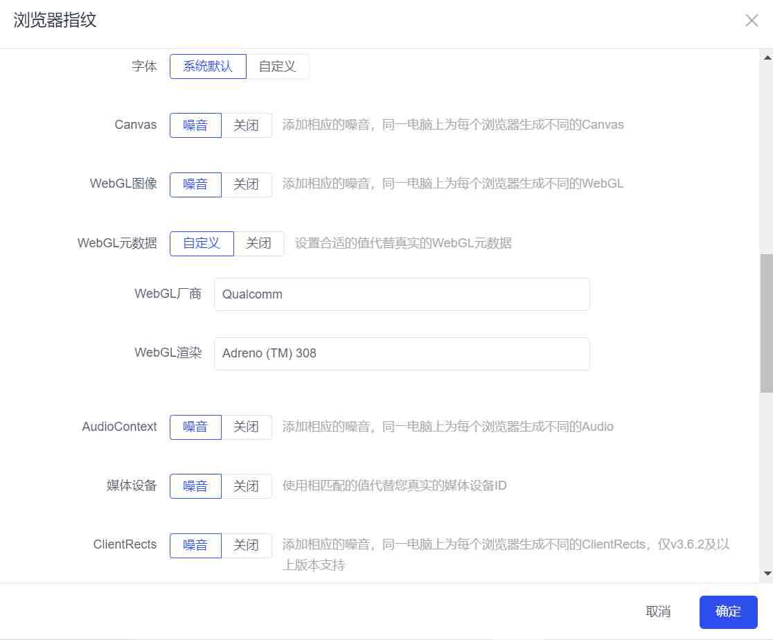Screen dimensions: 773x640
Task: Click the AudioContext label
Action: [119, 427]
